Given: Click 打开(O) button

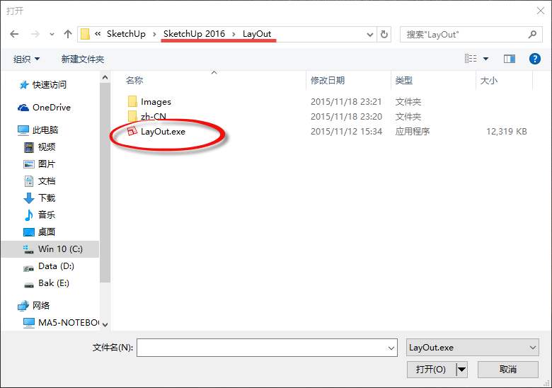Looking at the screenshot, I should tap(431, 370).
